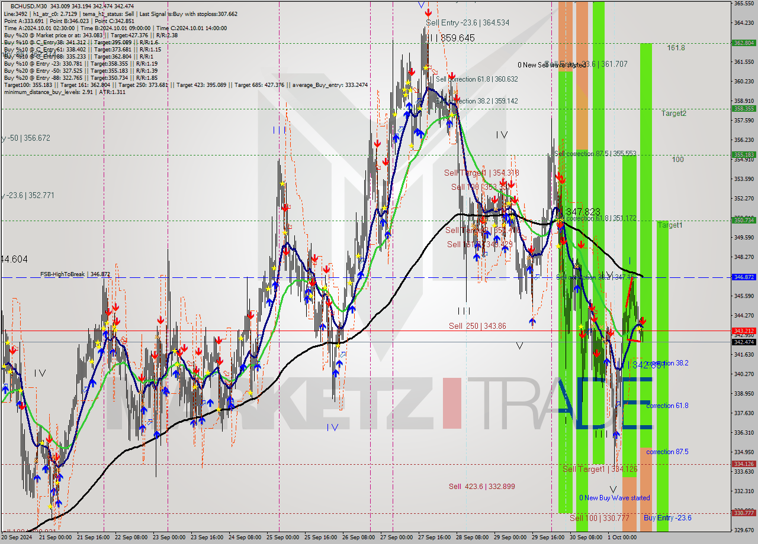Click the red 330.777 price tag
The image size is (758, 544).
(x=744, y=513)
